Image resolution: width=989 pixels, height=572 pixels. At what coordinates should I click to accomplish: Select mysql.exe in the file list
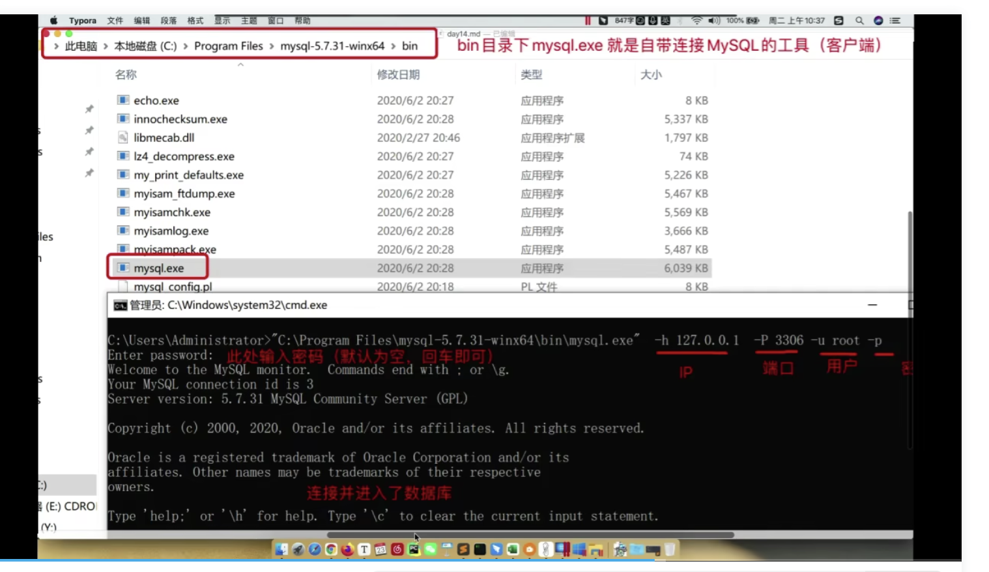tap(159, 268)
